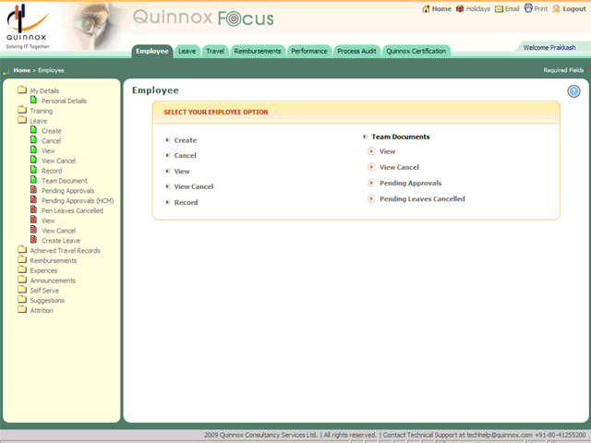
Task: Click the Logout lock icon
Action: 556,8
